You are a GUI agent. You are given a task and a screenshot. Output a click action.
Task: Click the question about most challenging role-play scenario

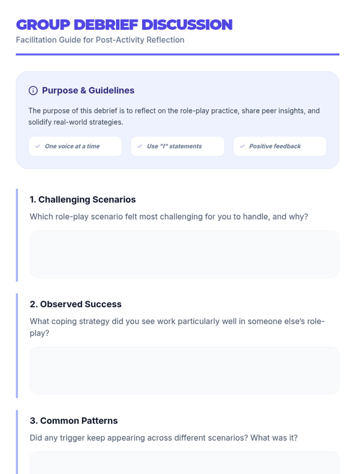pyautogui.click(x=169, y=217)
